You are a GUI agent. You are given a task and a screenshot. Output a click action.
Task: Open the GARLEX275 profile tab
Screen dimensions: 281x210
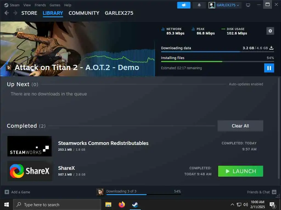tap(119, 13)
